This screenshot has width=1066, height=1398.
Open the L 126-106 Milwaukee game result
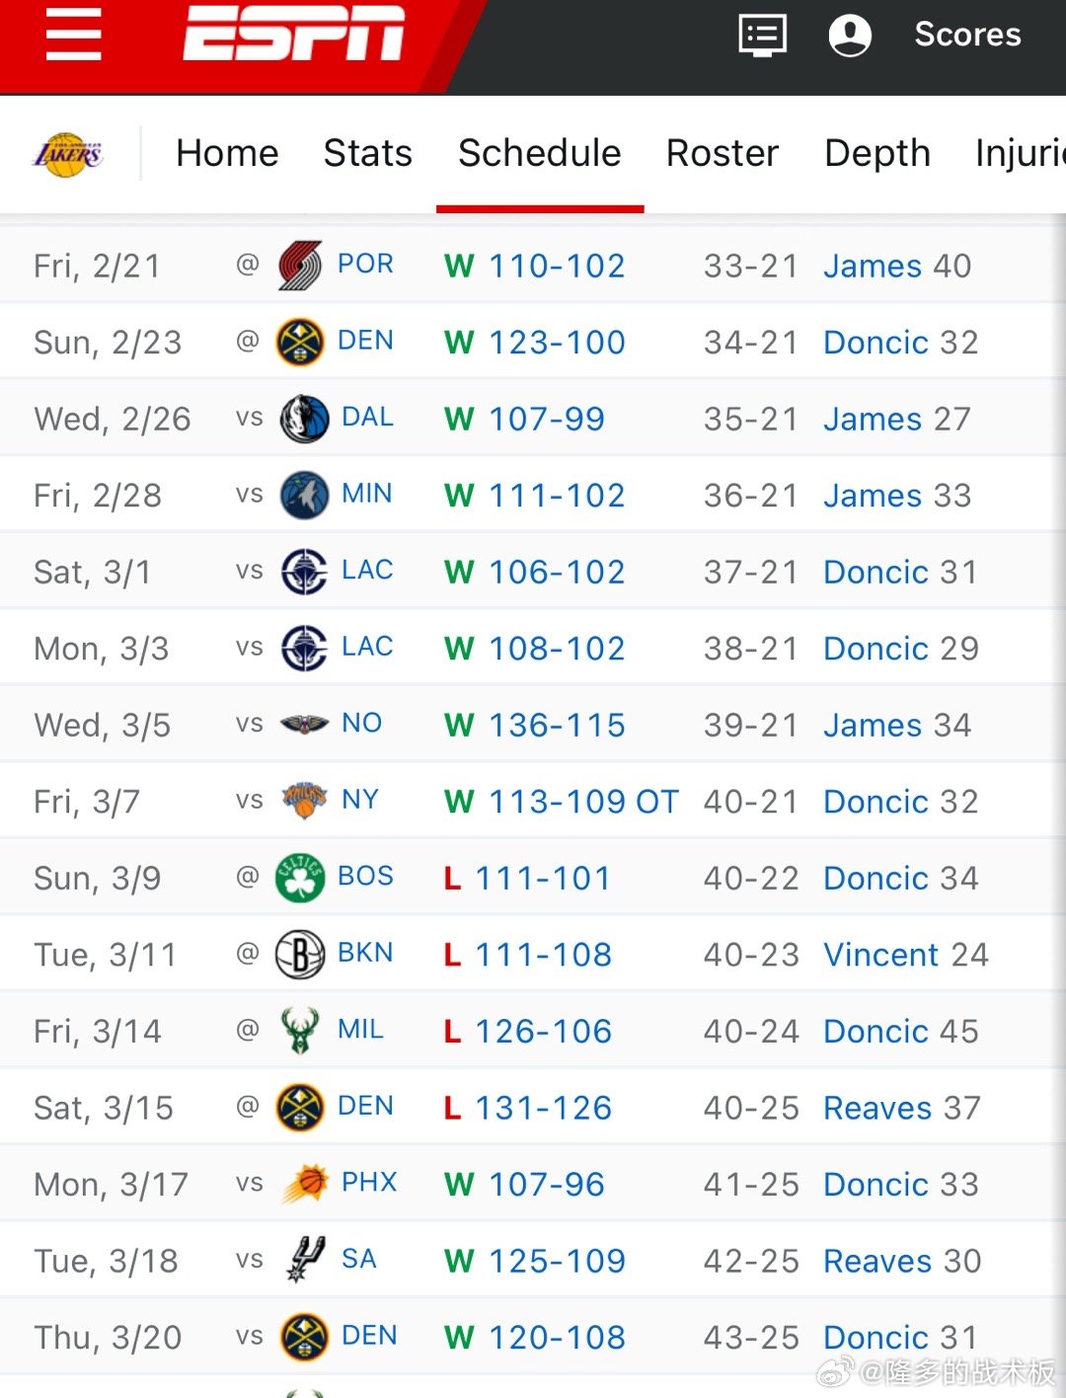pyautogui.click(x=543, y=1032)
